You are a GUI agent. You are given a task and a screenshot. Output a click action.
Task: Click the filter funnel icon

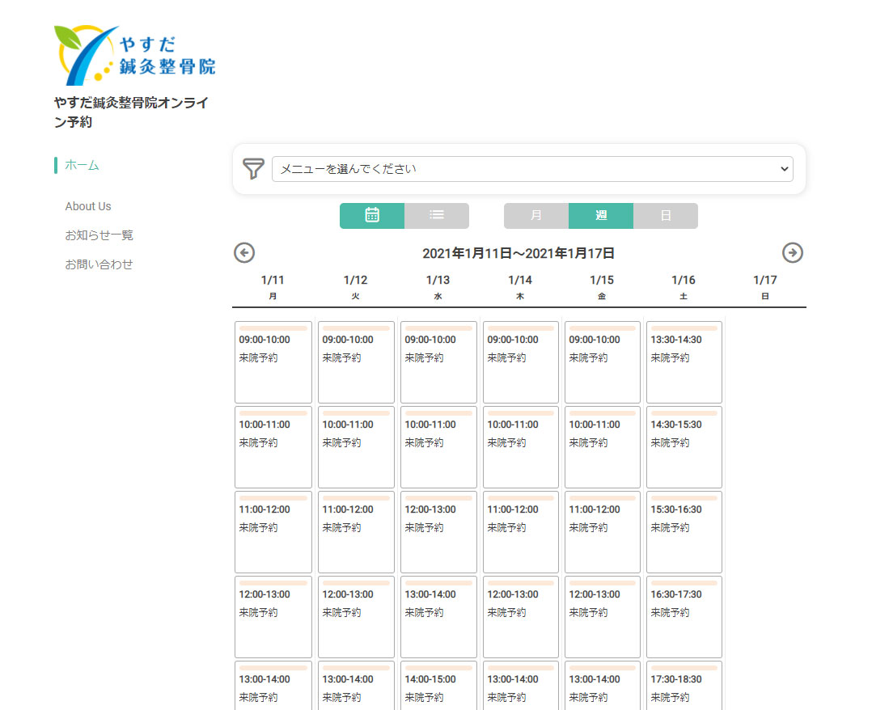253,169
